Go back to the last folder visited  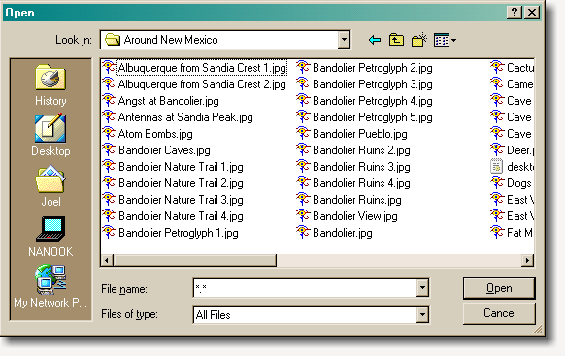point(375,40)
